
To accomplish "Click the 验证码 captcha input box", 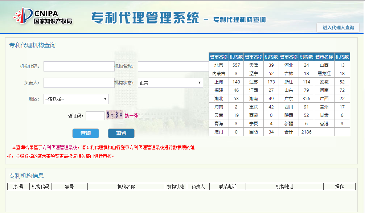I will 95,115.
